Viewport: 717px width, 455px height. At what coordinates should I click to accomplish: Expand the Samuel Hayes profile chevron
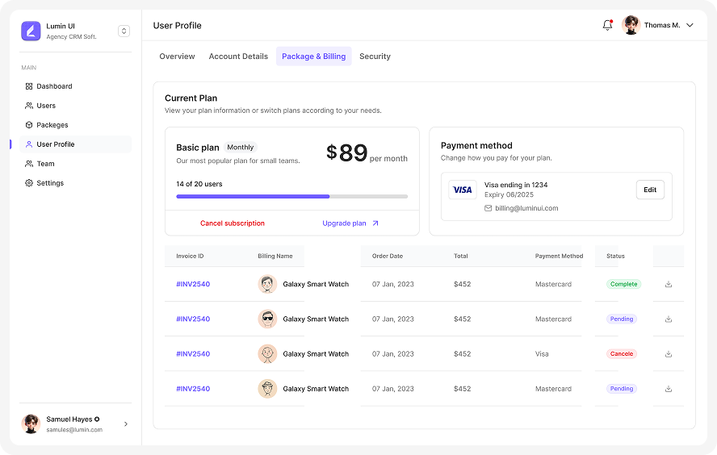point(126,424)
